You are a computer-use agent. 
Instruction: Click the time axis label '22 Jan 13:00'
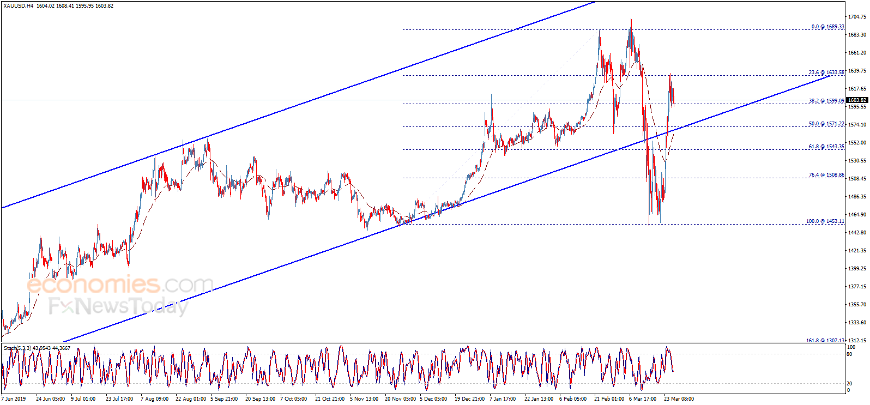[539, 399]
